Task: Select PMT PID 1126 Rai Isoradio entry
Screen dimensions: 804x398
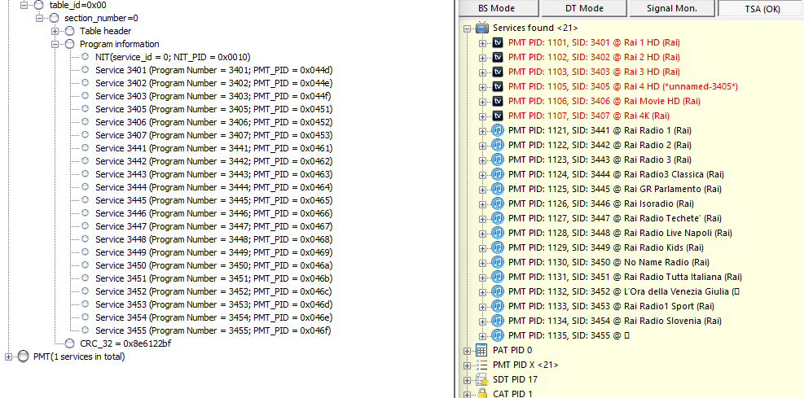Action: (601, 203)
